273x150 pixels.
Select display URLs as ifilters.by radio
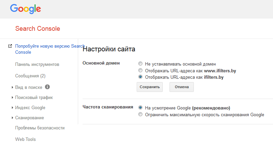140,77
